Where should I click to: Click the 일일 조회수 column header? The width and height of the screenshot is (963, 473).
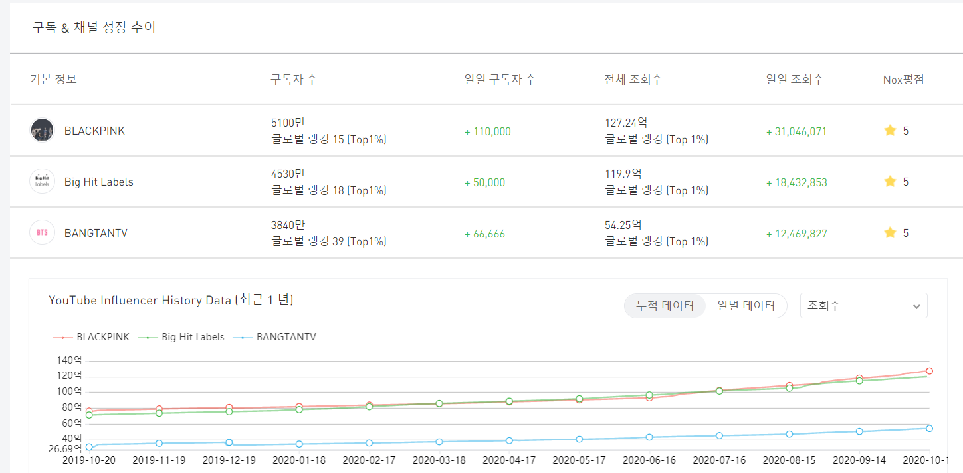pyautogui.click(x=795, y=80)
